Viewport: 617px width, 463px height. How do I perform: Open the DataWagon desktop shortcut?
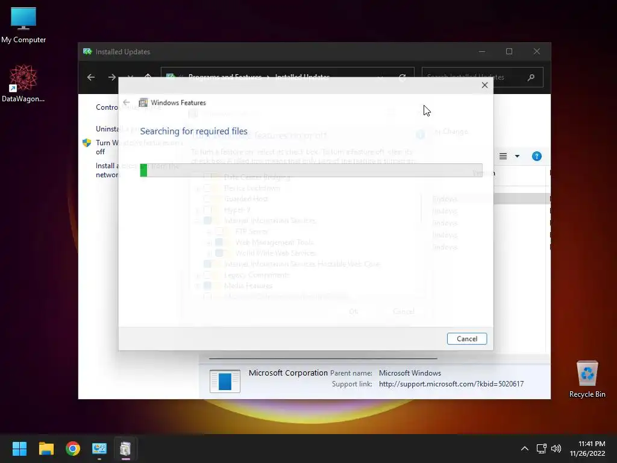23,83
